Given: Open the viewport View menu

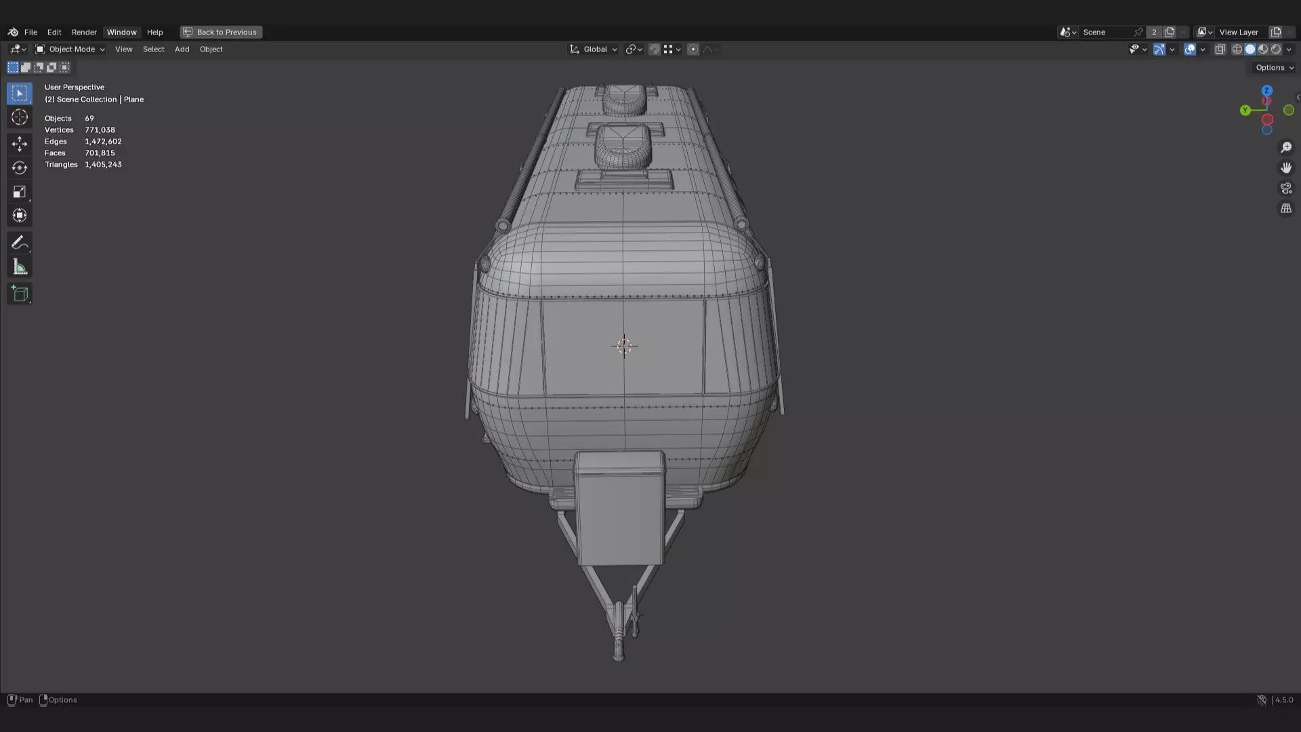Looking at the screenshot, I should click(x=123, y=49).
